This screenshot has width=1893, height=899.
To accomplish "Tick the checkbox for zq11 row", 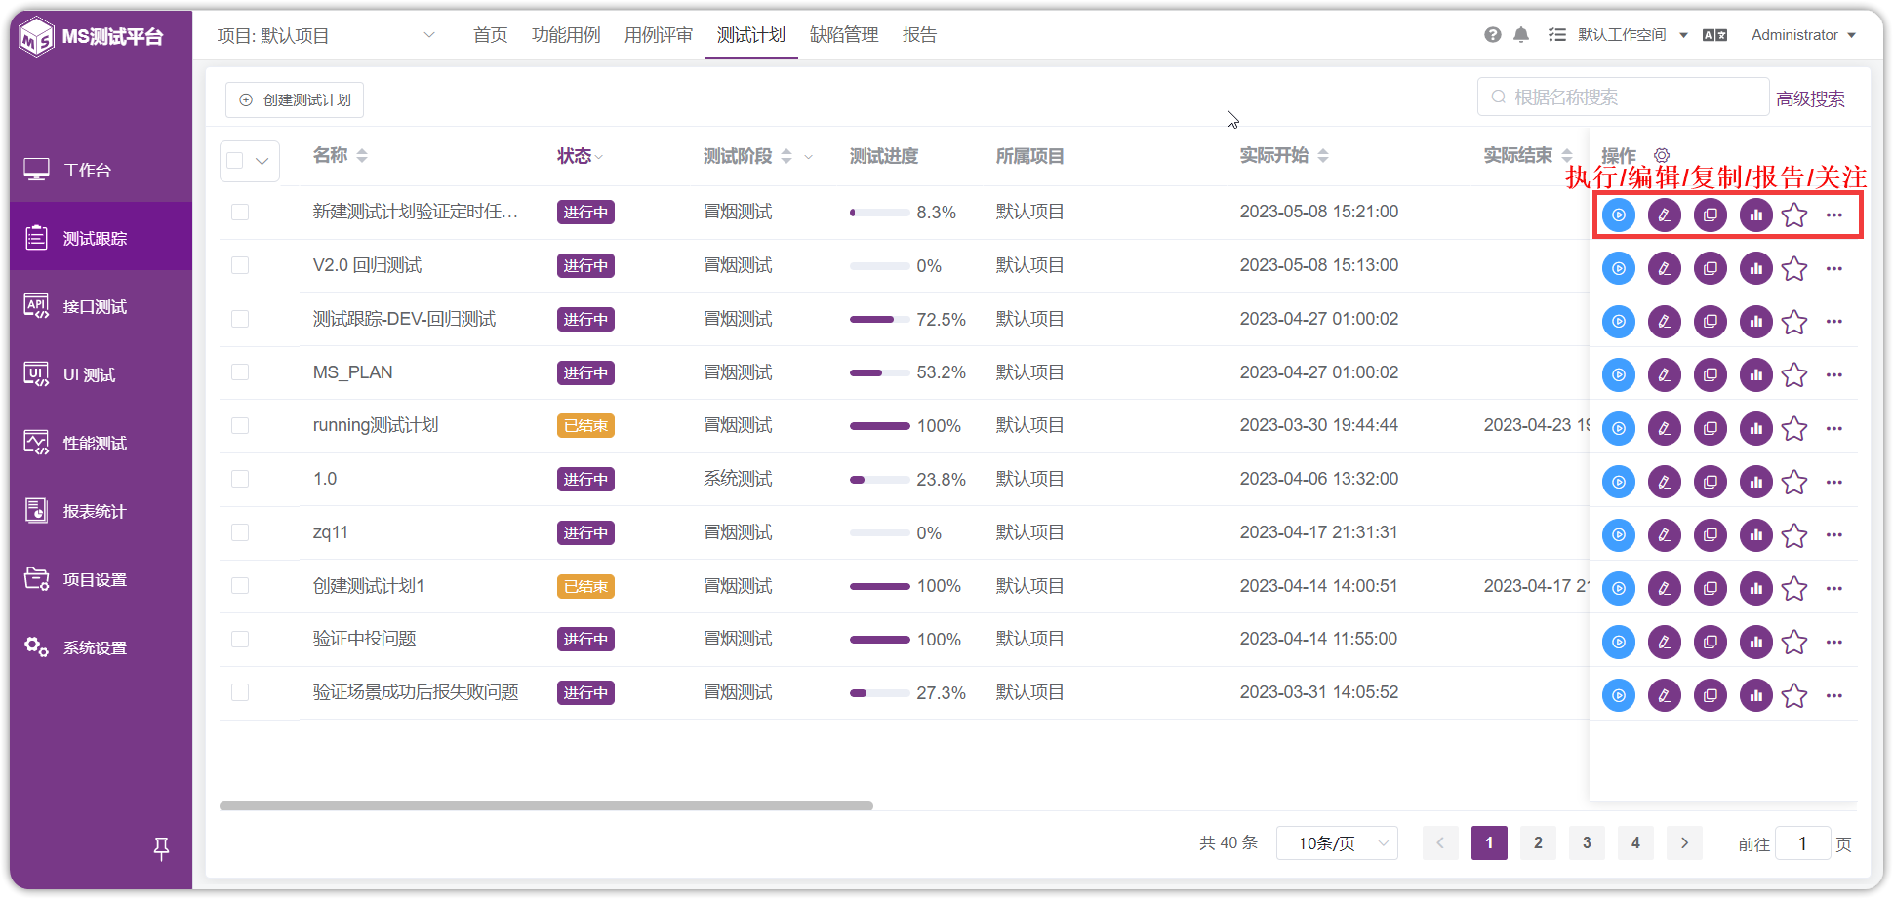I will coord(240,532).
